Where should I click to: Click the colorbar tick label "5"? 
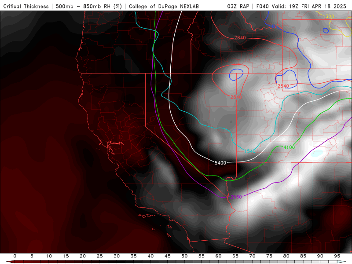tap(32, 256)
